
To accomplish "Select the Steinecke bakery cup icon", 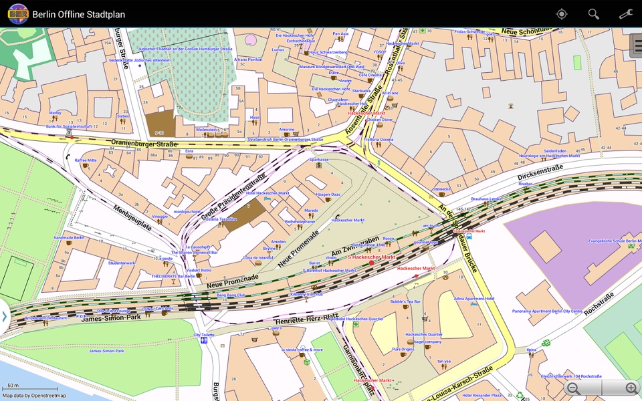I will pos(441,194).
